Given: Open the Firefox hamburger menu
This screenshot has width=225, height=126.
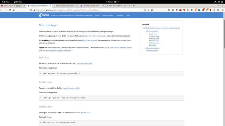Looking at the screenshot, I should click(223, 10).
